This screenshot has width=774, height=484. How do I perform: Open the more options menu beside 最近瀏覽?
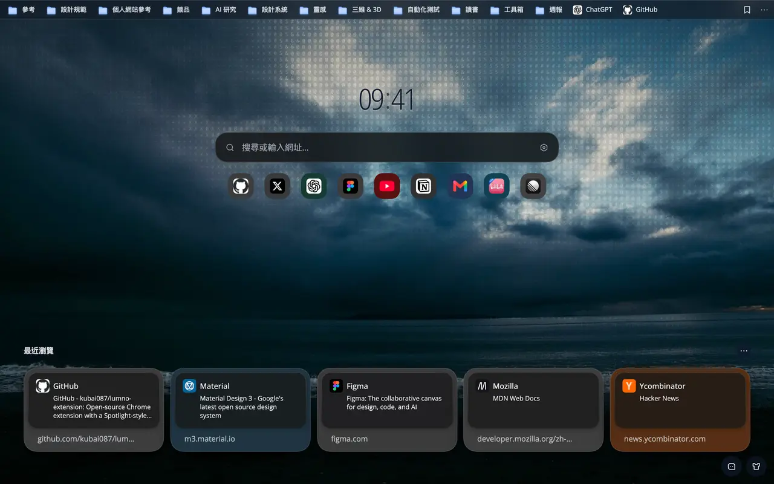tap(744, 351)
